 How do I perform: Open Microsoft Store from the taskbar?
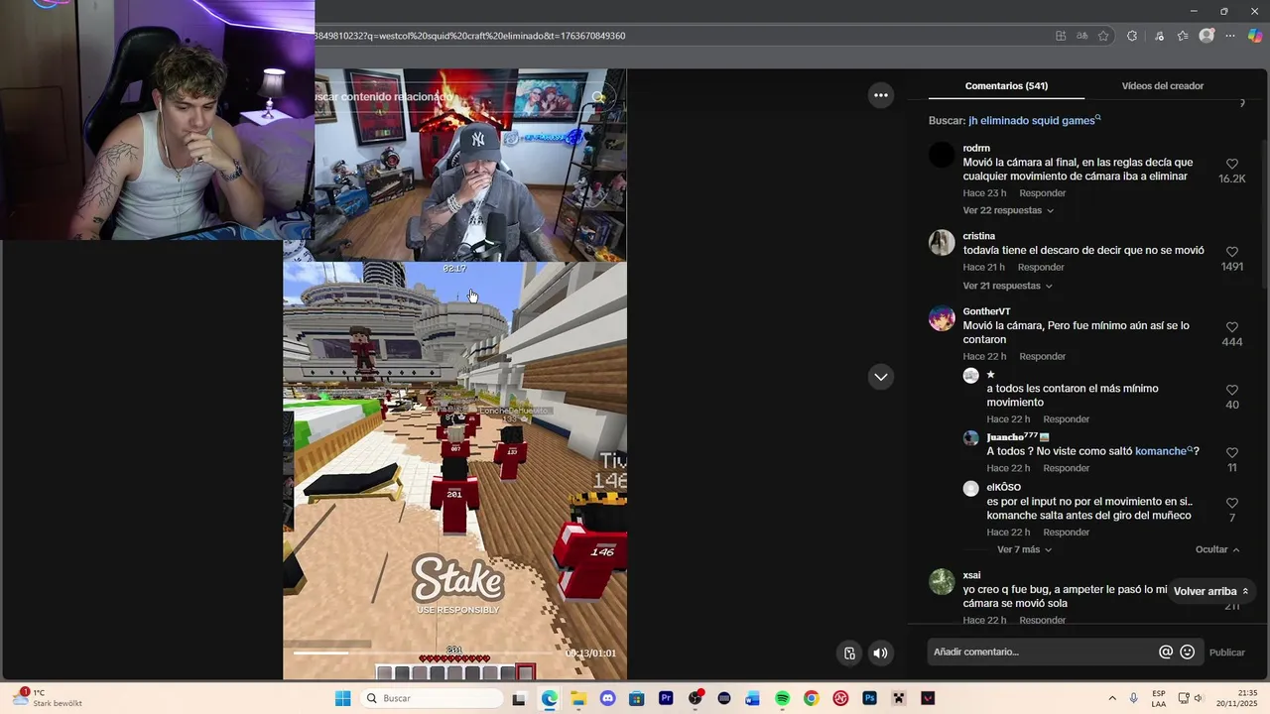636,698
